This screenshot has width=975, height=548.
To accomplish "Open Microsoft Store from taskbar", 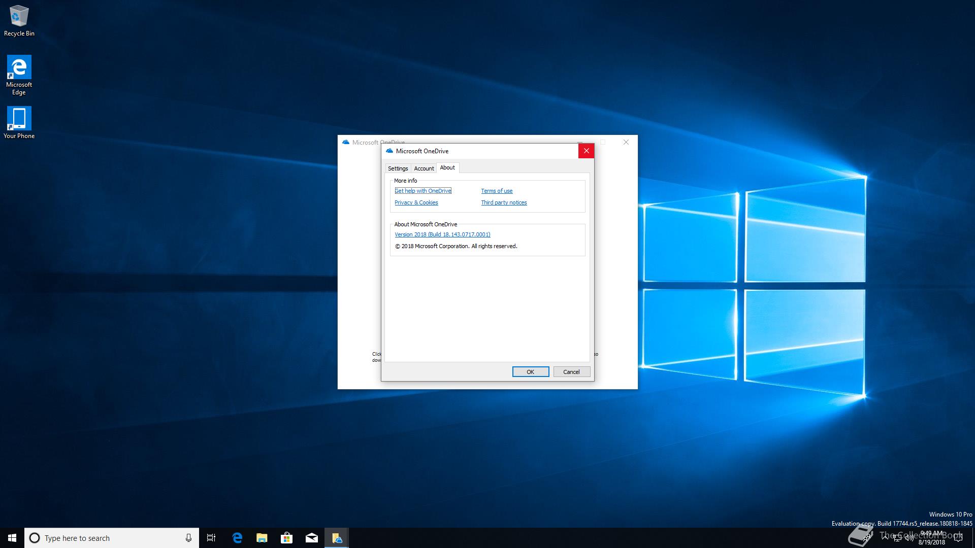I will [287, 538].
